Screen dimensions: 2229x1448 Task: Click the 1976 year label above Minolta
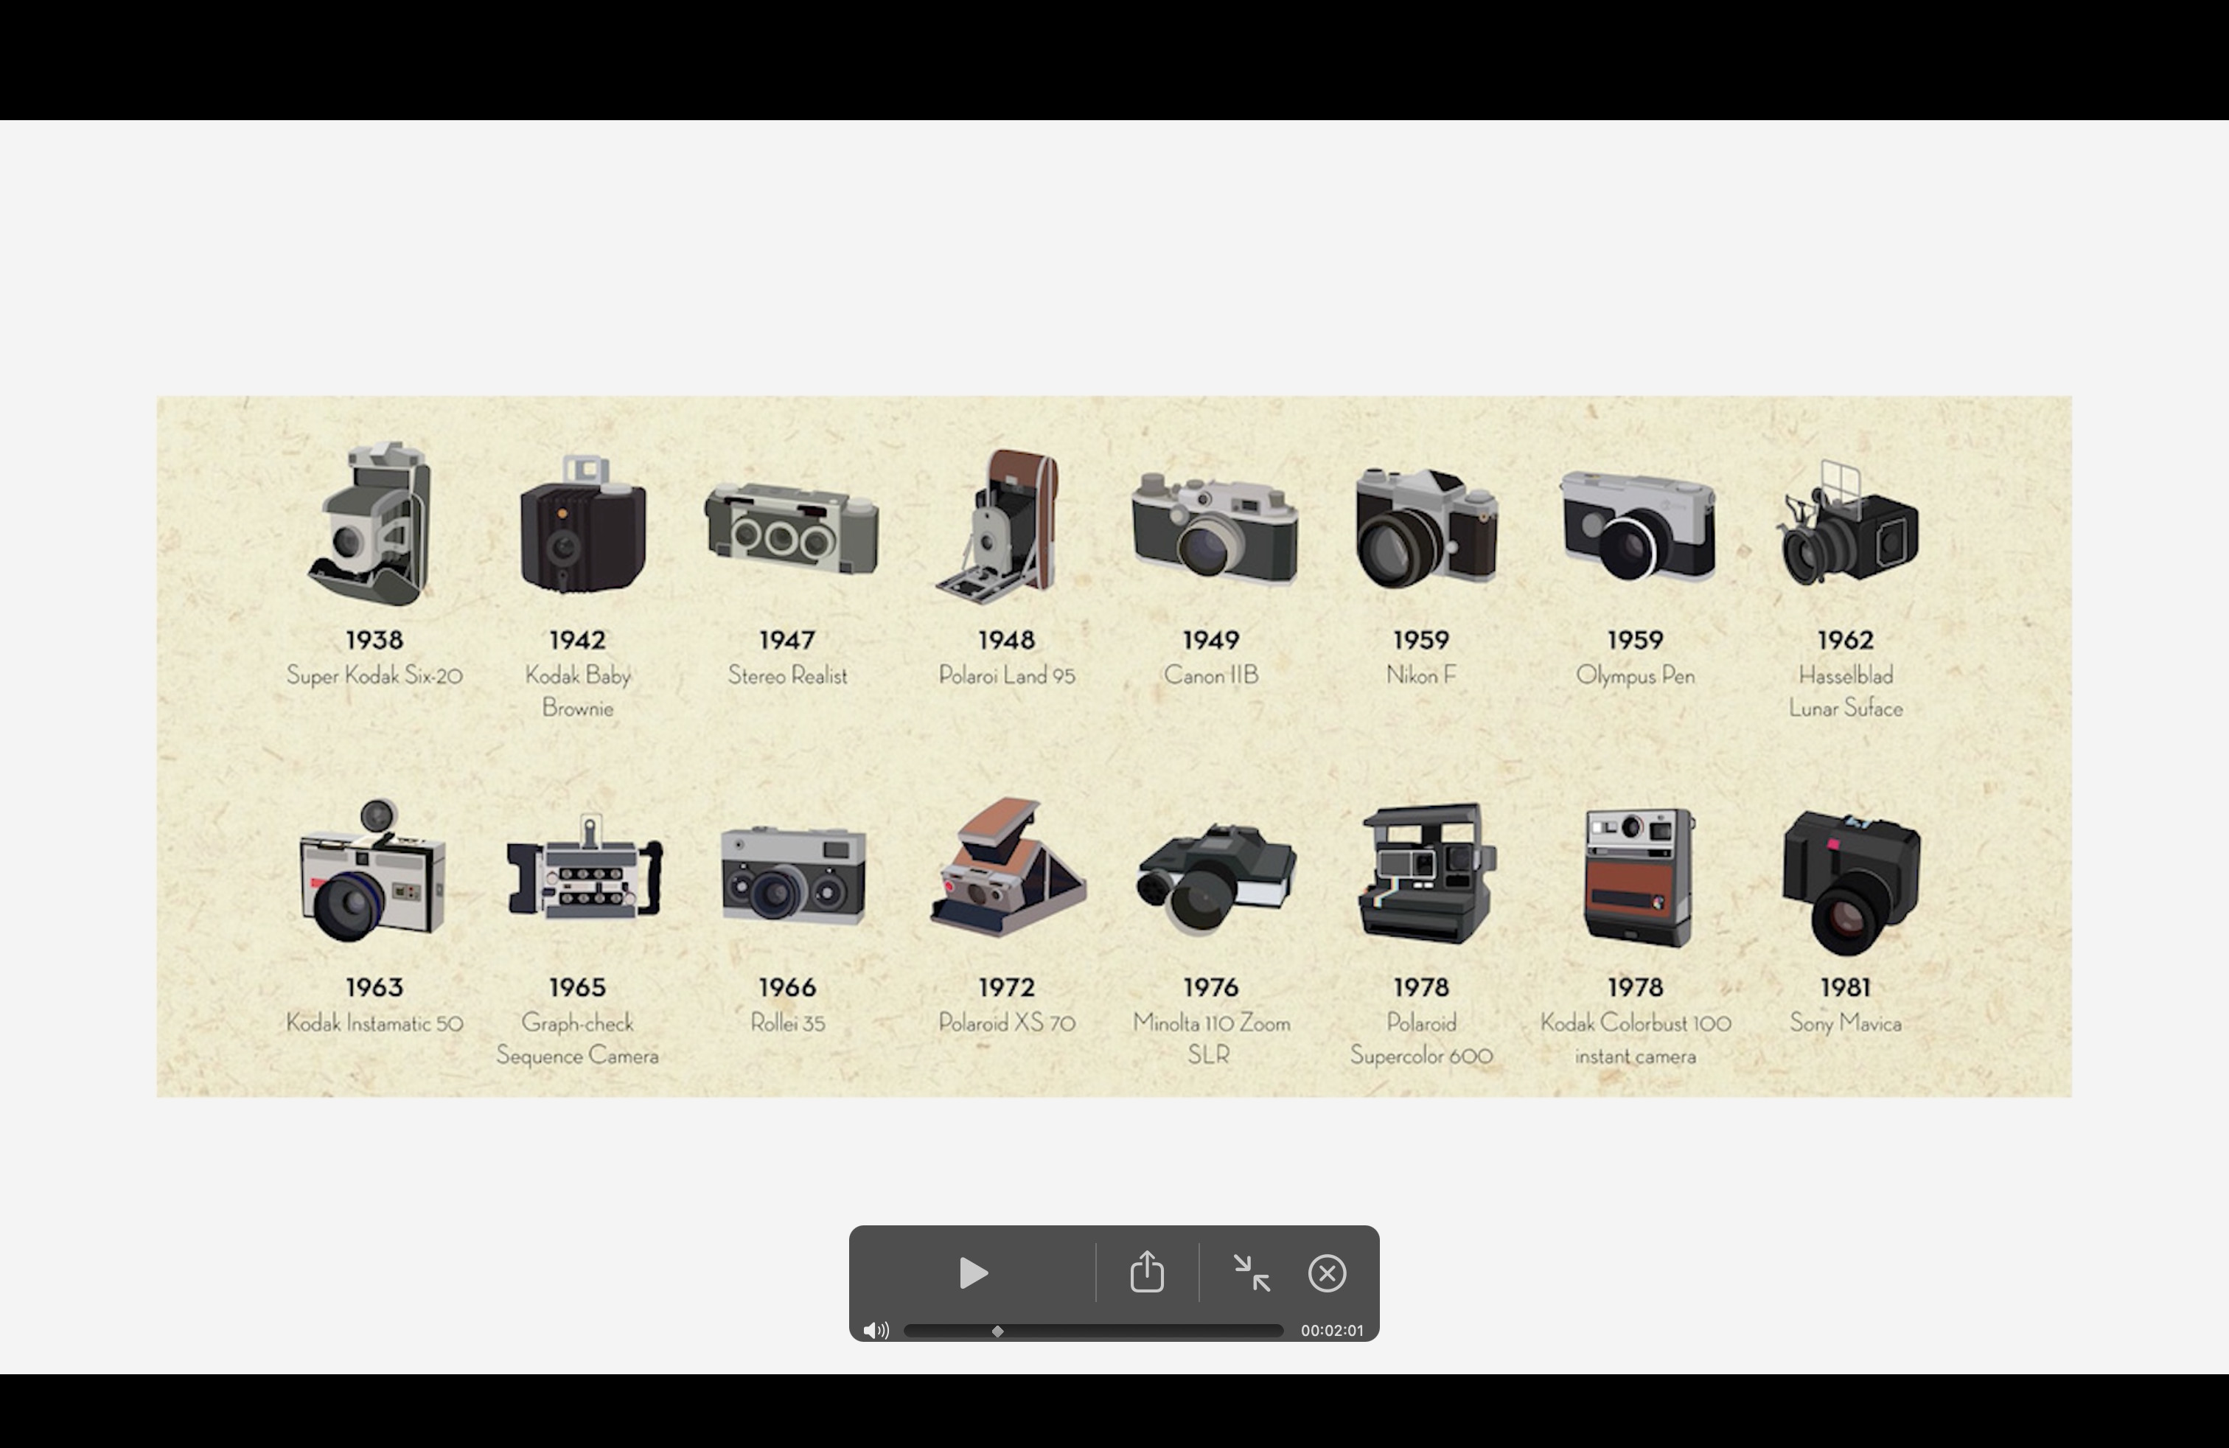point(1210,987)
